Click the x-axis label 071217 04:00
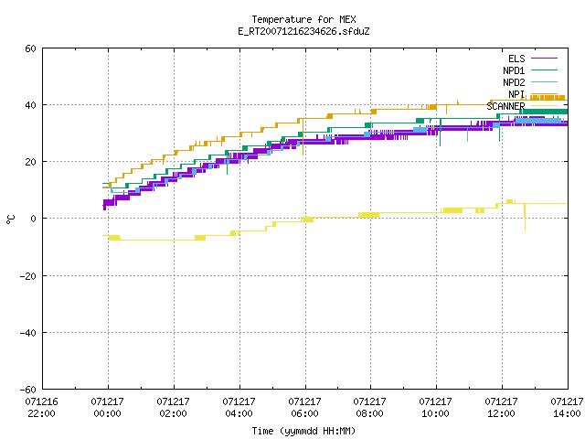The height and width of the screenshot is (439, 585). click(239, 408)
